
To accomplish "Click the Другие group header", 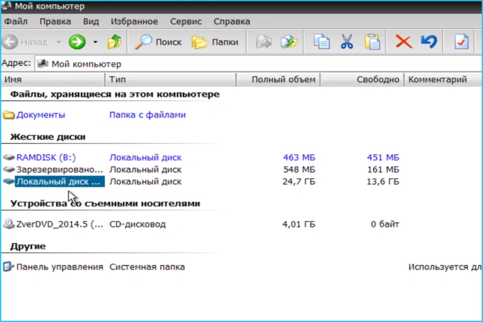I will [28, 246].
